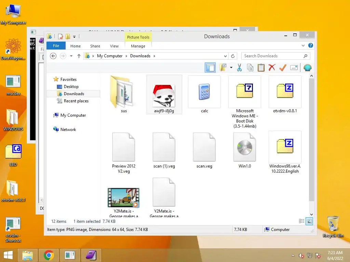Click the Search Downloads field
The height and width of the screenshot is (262, 350).
click(x=276, y=56)
